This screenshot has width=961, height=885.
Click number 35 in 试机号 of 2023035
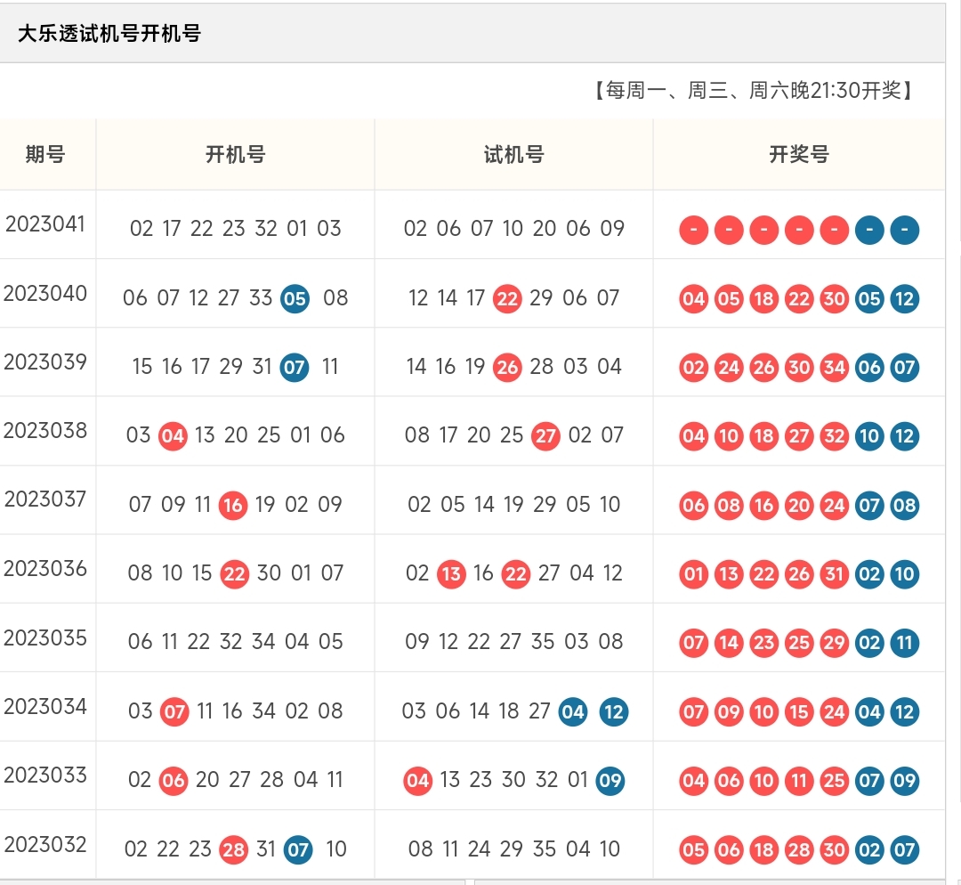click(543, 642)
